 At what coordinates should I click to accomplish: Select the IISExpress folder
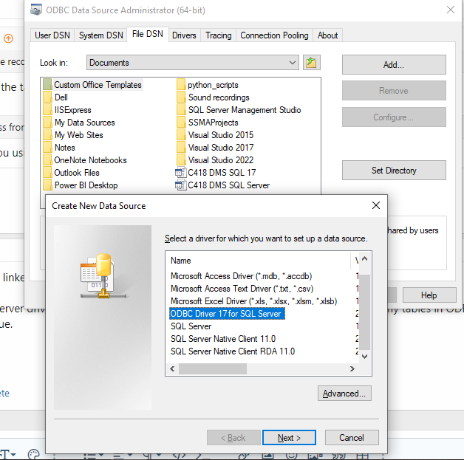[x=67, y=110]
